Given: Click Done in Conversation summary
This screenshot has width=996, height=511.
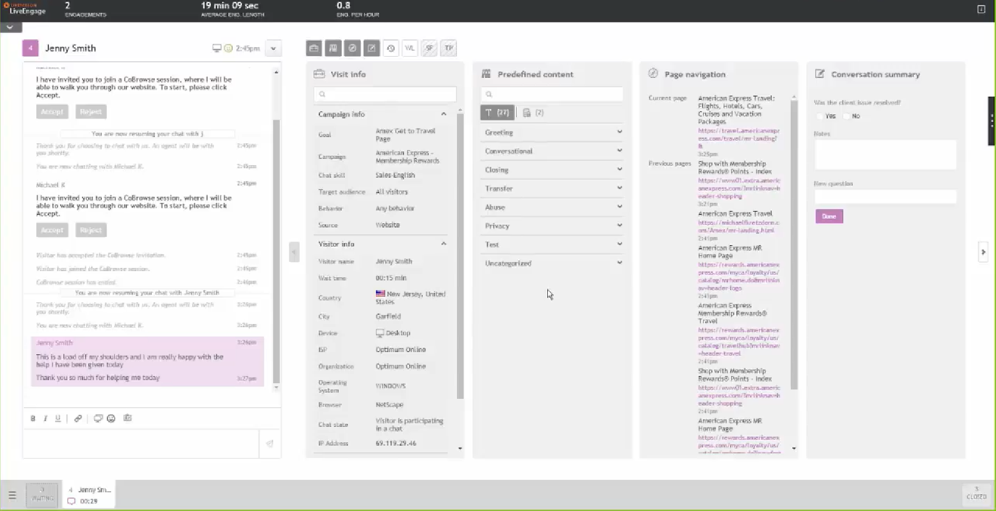Looking at the screenshot, I should tap(829, 216).
